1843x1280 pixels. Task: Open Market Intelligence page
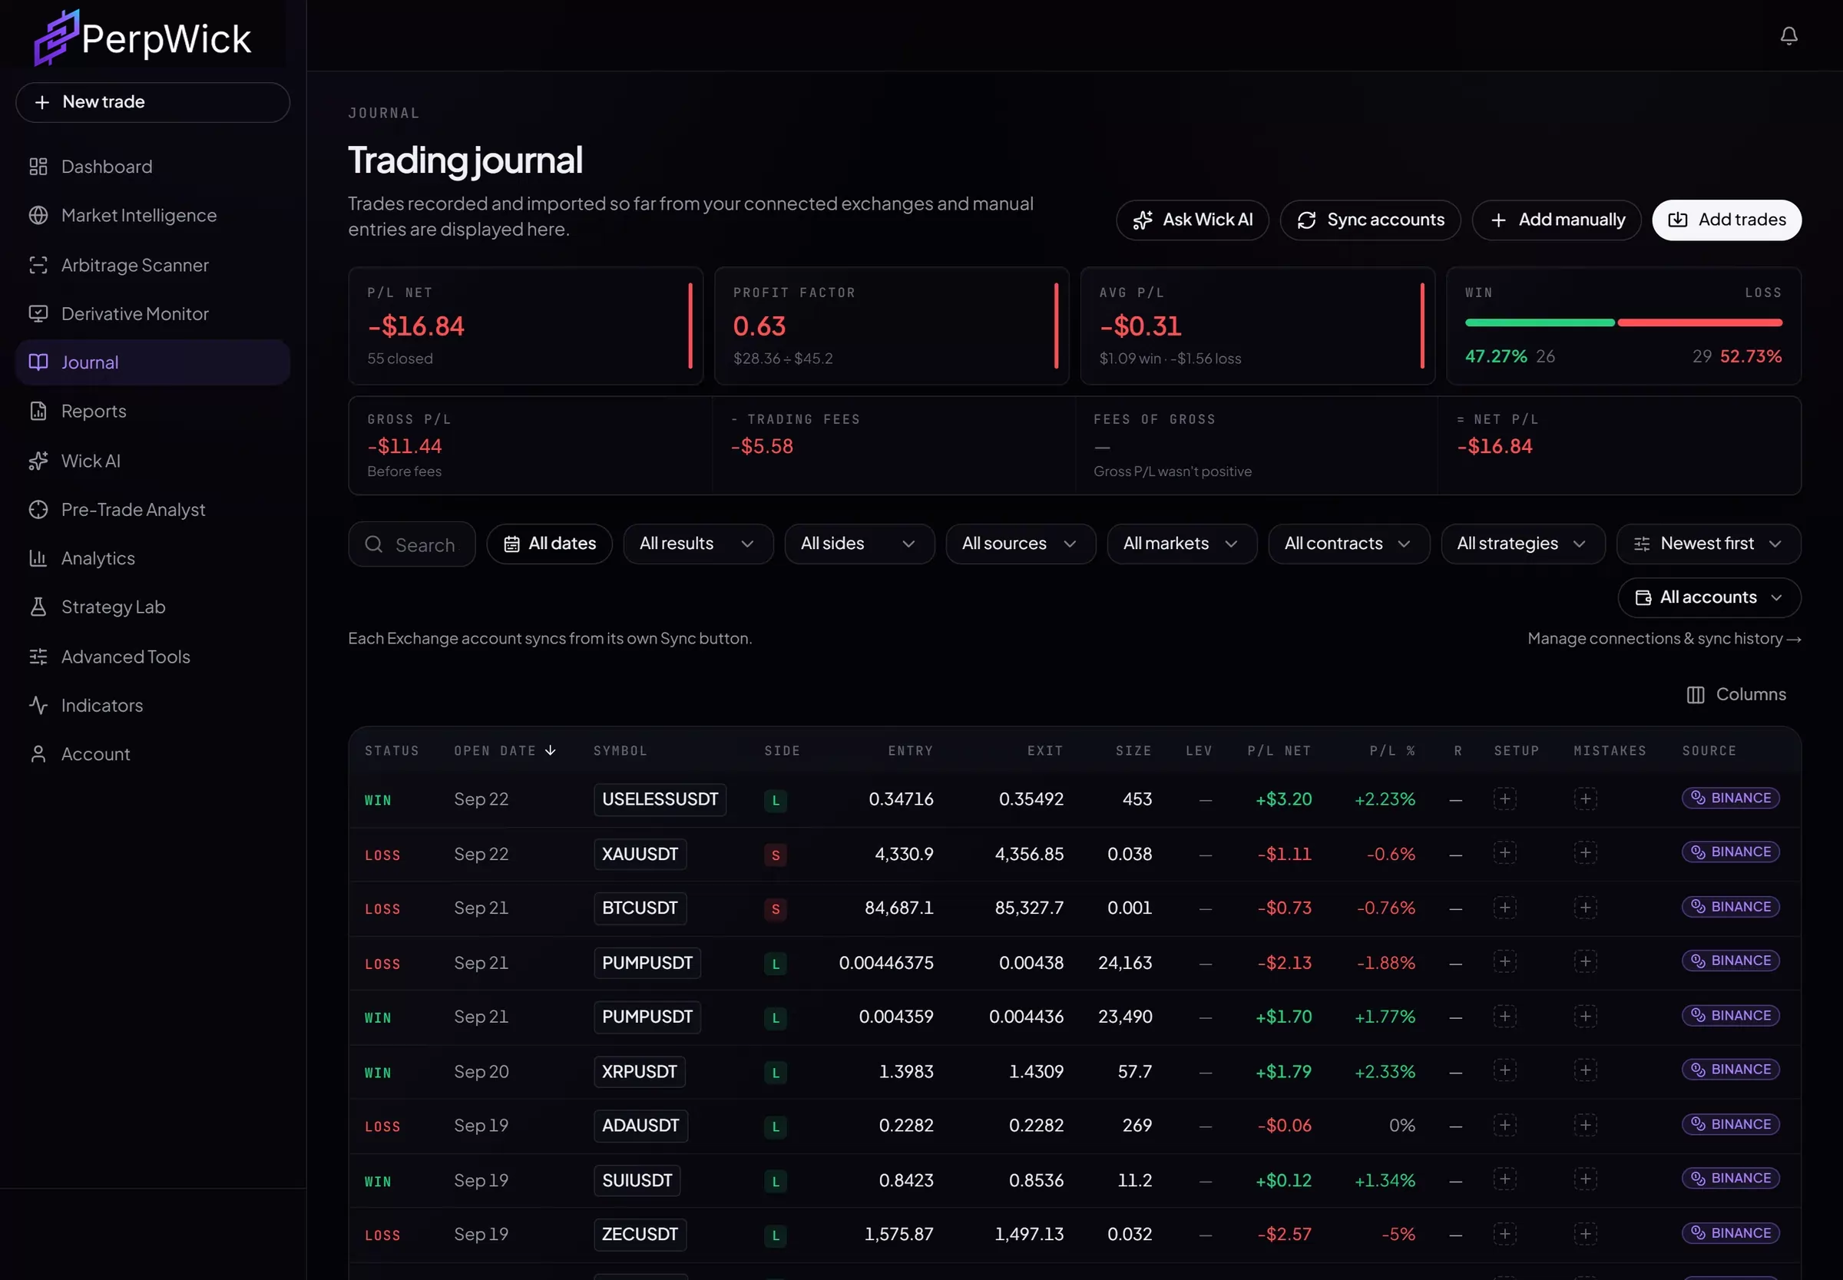click(x=152, y=216)
